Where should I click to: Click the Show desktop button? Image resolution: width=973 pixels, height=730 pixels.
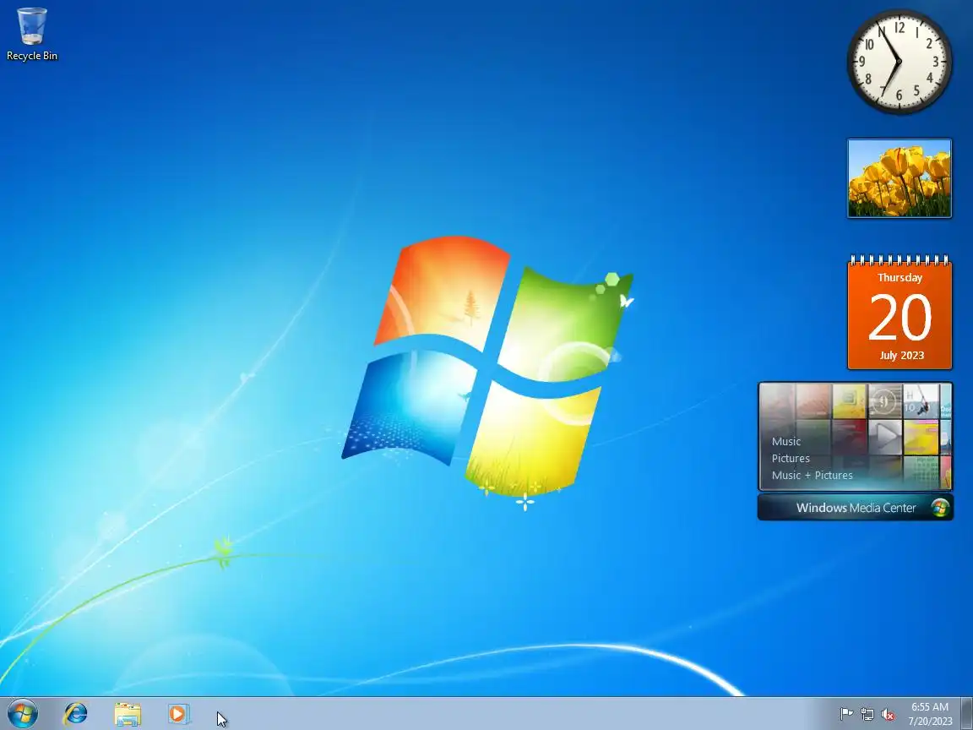tap(967, 714)
